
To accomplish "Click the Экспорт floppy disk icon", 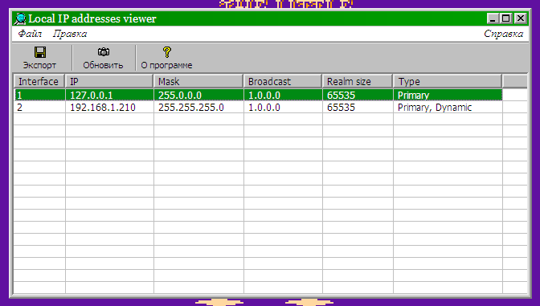I will (40, 52).
